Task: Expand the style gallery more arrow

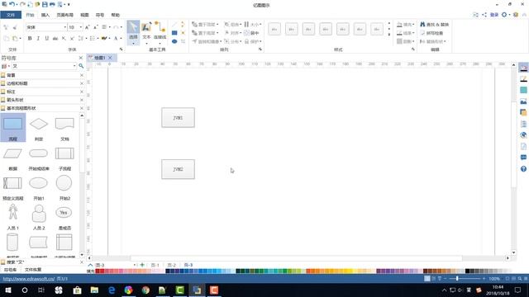Action: click(389, 35)
